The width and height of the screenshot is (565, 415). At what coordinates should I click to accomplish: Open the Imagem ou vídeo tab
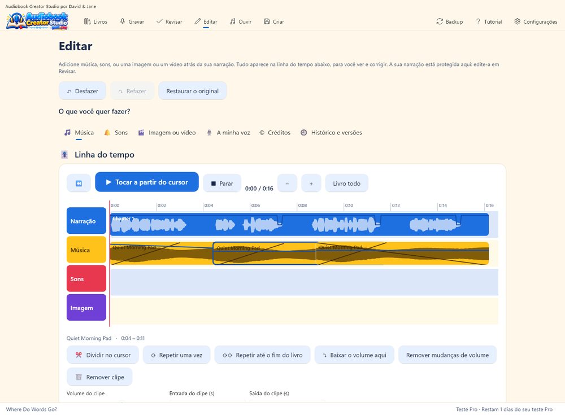[167, 133]
